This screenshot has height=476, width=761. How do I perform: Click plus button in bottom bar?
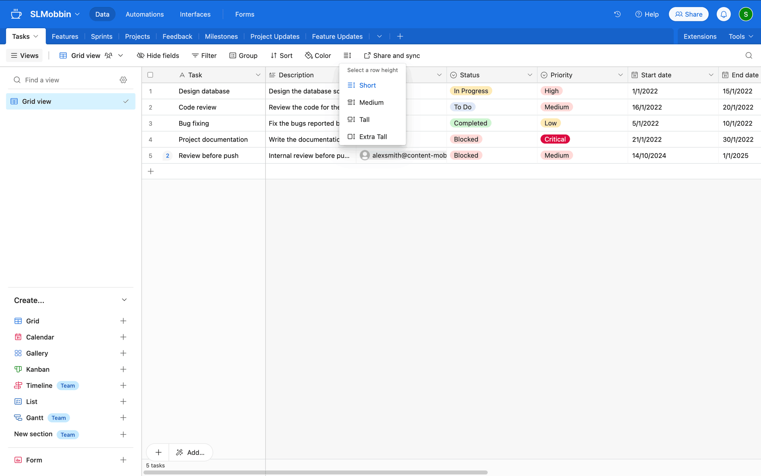[x=158, y=452]
